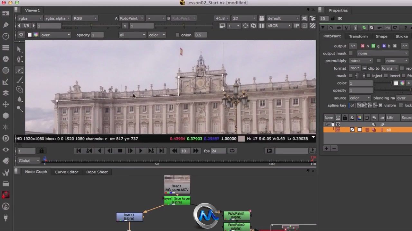Screen dimensions: 412x231
Task: Click the white color swatch in Properties
Action: [x=396, y=83]
